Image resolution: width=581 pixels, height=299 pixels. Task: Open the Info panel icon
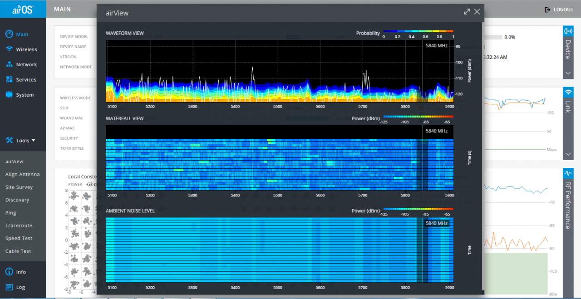coord(9,272)
